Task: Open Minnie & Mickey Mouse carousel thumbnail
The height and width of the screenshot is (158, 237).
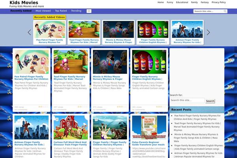Action: [x=118, y=29]
